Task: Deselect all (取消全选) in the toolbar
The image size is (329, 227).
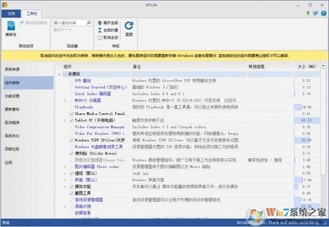Action: pyautogui.click(x=108, y=37)
